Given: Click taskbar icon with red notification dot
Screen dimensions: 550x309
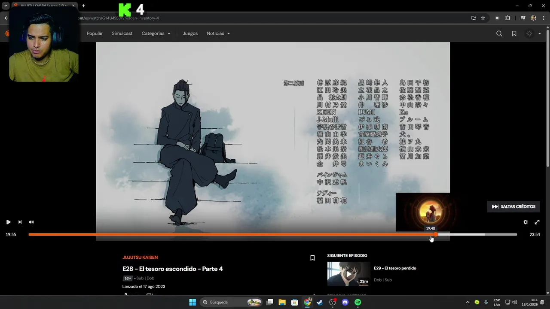Looking at the screenshot, I should 333,302.
